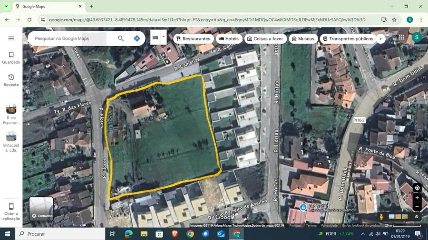Open Outlook from taskbar
Screen dimensions: 428x240
click(x=221, y=234)
